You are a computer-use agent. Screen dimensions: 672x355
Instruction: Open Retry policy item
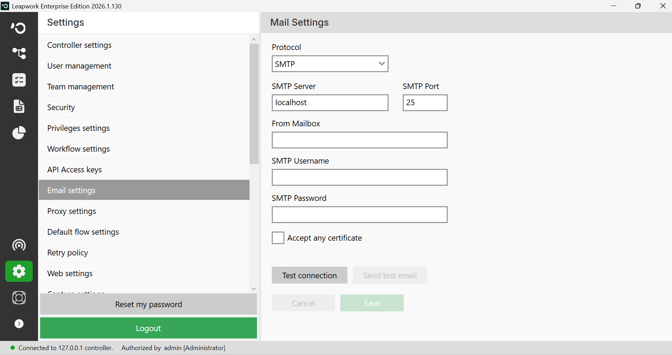(x=144, y=253)
